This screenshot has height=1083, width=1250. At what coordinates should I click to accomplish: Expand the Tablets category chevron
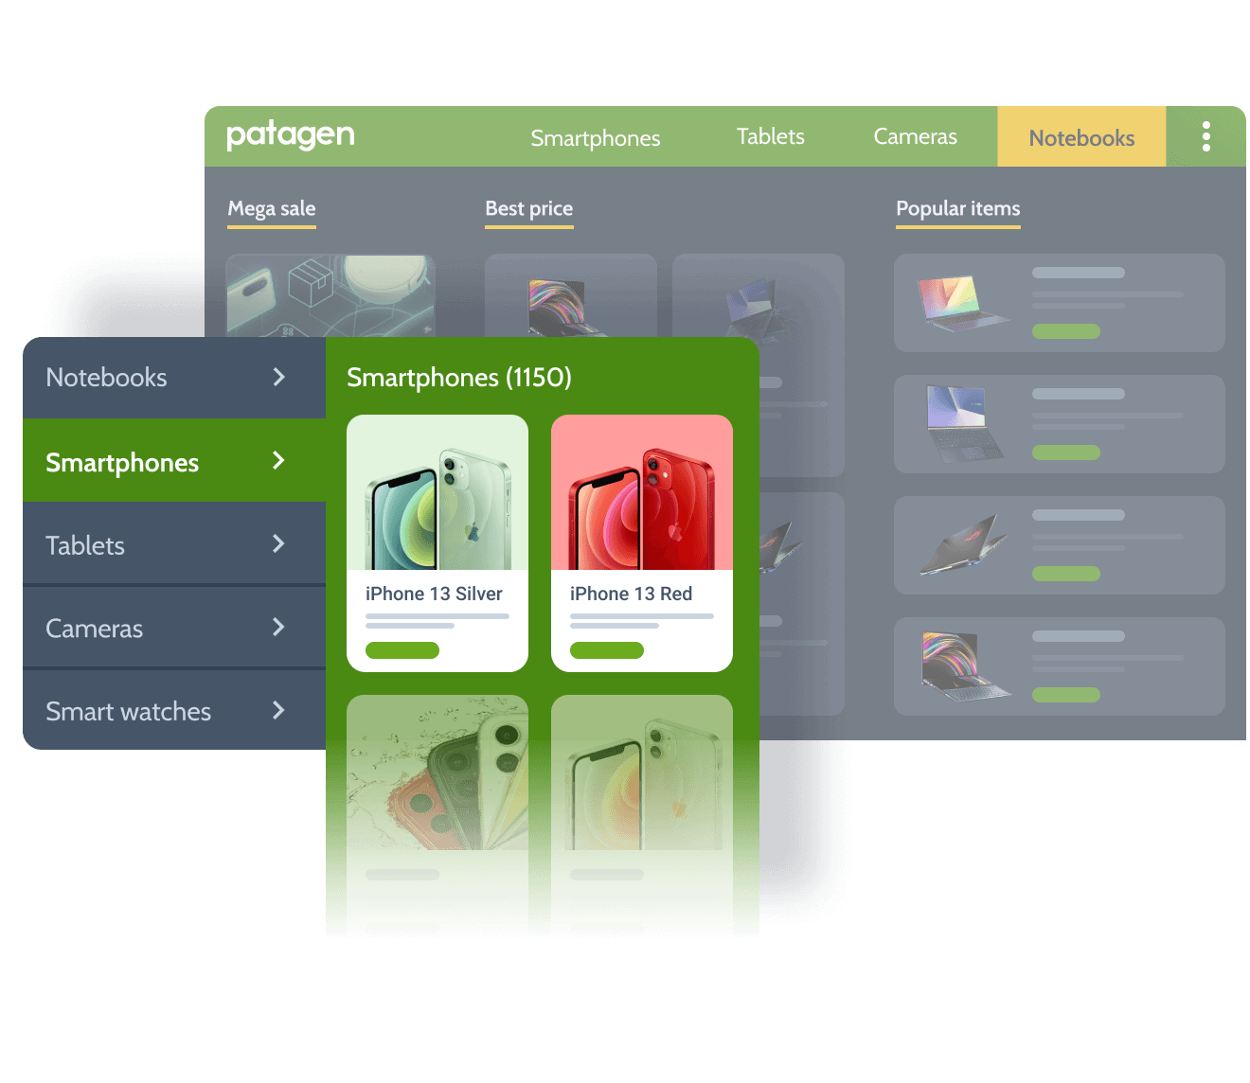point(278,543)
